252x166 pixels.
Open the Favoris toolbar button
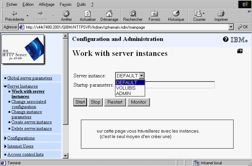point(154,16)
